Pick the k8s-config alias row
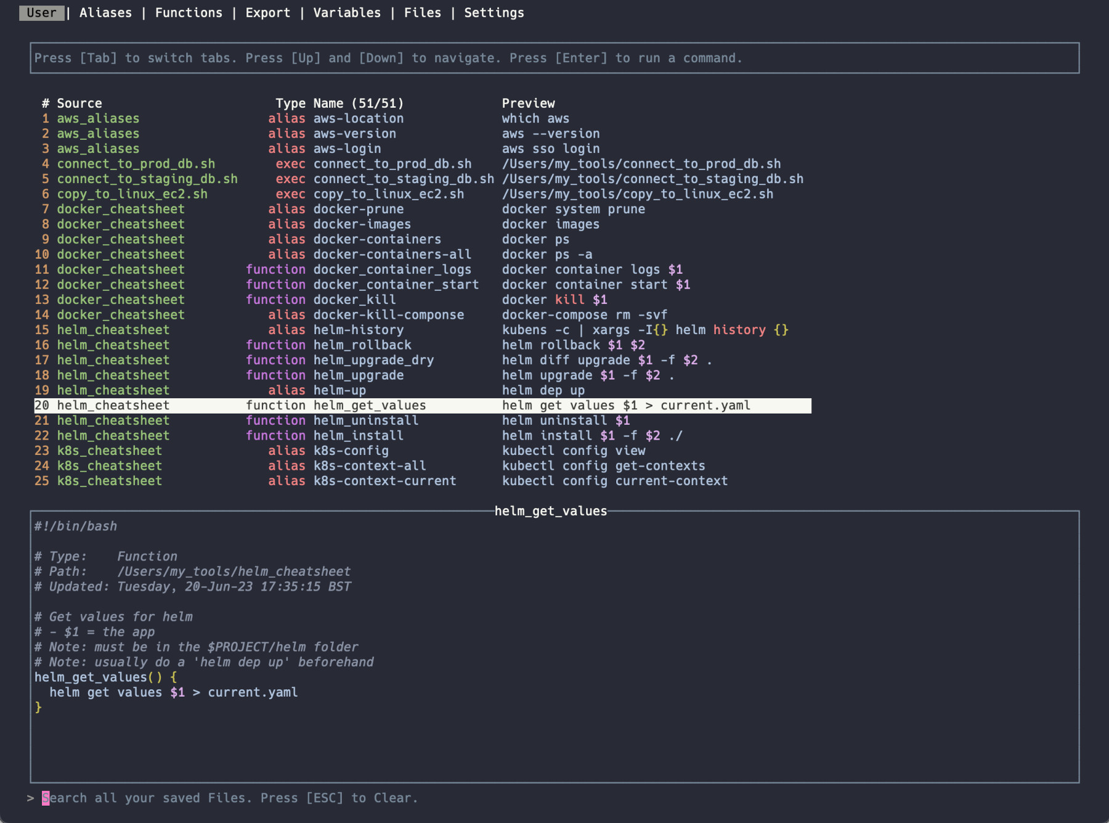Image resolution: width=1109 pixels, height=823 pixels. [351, 451]
